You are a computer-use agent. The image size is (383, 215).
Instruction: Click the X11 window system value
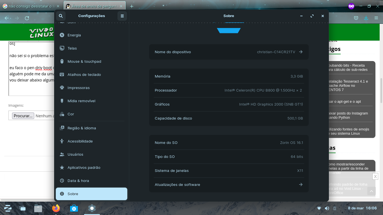300,170
